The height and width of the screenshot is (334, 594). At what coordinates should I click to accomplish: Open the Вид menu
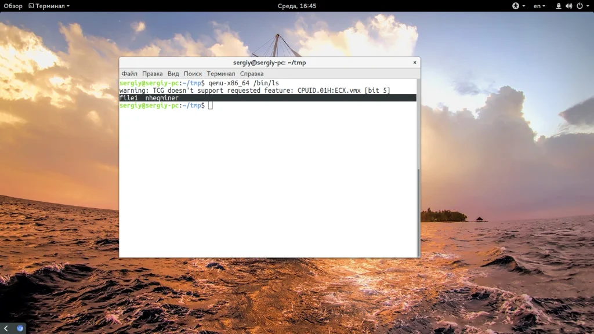(173, 74)
